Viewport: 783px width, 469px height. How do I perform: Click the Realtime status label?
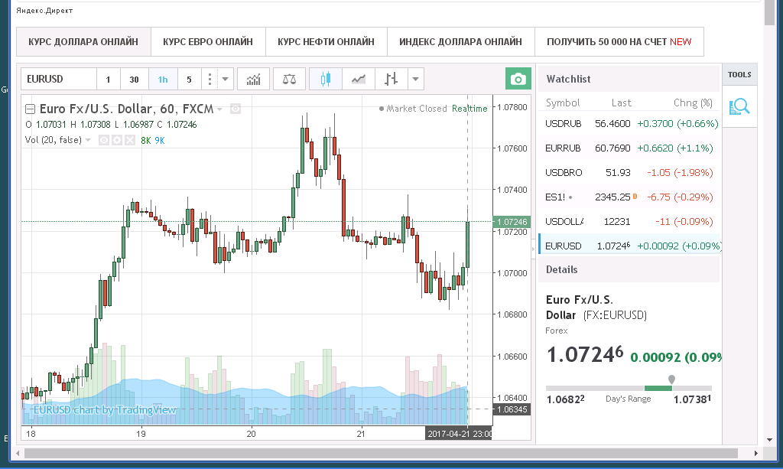[469, 109]
